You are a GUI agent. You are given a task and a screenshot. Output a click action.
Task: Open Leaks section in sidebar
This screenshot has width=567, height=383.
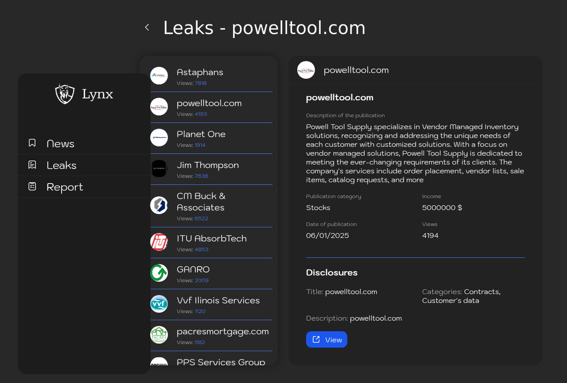(84, 165)
